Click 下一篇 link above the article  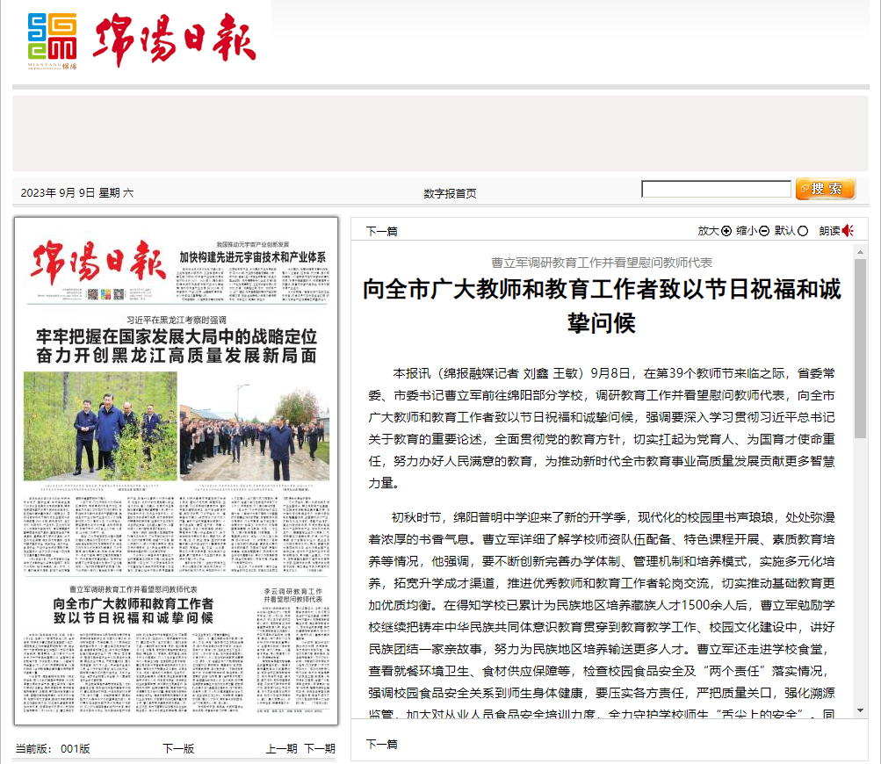382,231
